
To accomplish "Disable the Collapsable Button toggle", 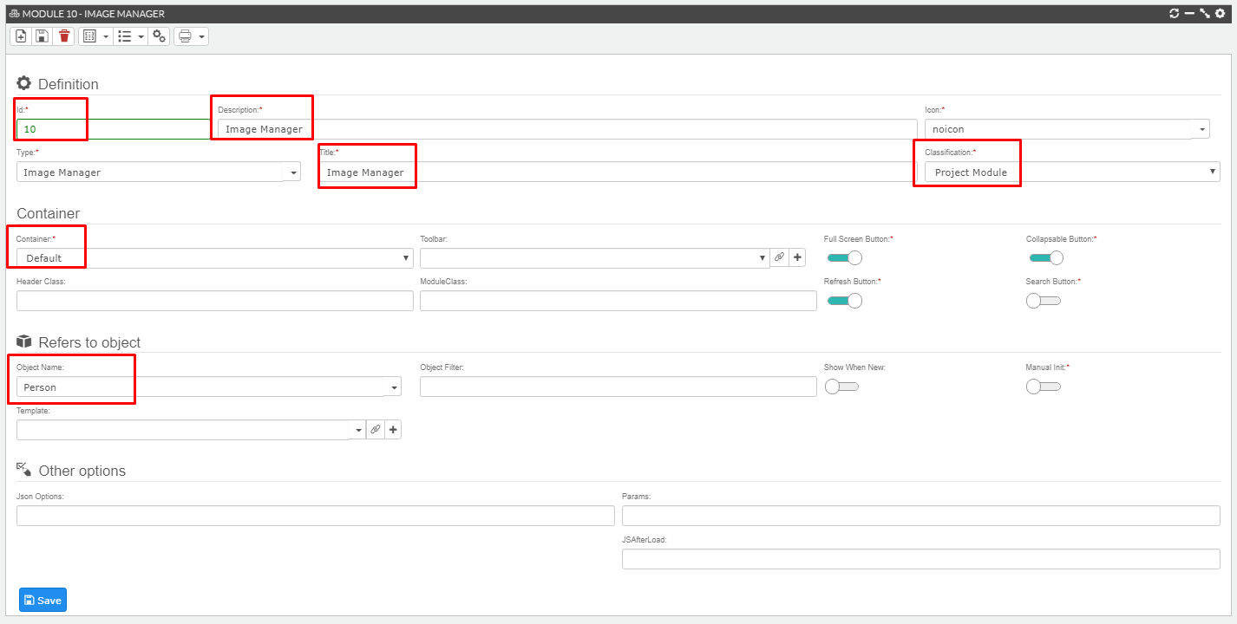I will (1046, 257).
